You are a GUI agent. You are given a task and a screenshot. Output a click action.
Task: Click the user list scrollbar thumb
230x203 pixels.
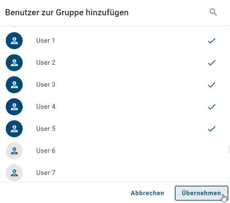point(229,149)
